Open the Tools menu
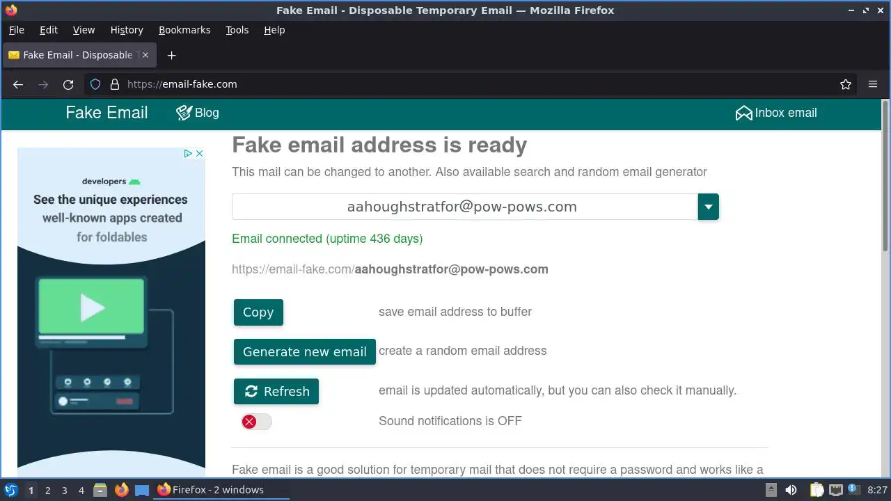 pyautogui.click(x=237, y=30)
